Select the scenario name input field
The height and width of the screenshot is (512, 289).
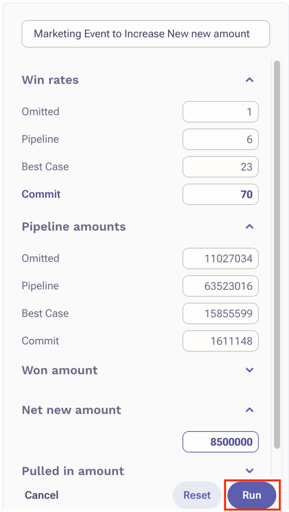pos(145,34)
